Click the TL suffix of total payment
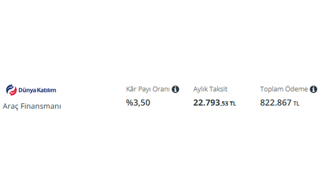Image resolution: width=335 pixels, height=188 pixels. point(296,104)
